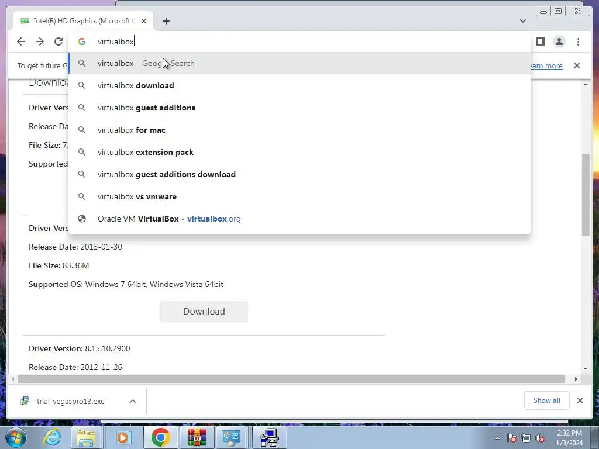The width and height of the screenshot is (599, 449).
Task: Open Windows Media Player from the taskbar
Action: coord(123,437)
